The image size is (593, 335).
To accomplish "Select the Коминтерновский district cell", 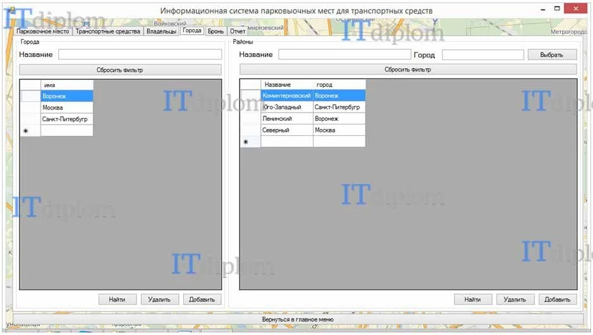I will click(286, 95).
